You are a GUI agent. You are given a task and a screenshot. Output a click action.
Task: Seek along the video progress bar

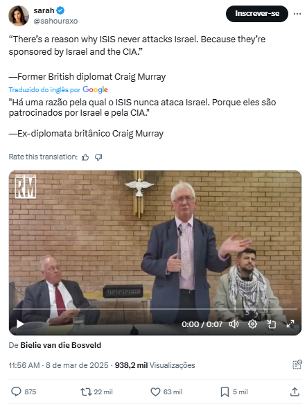tap(155, 308)
